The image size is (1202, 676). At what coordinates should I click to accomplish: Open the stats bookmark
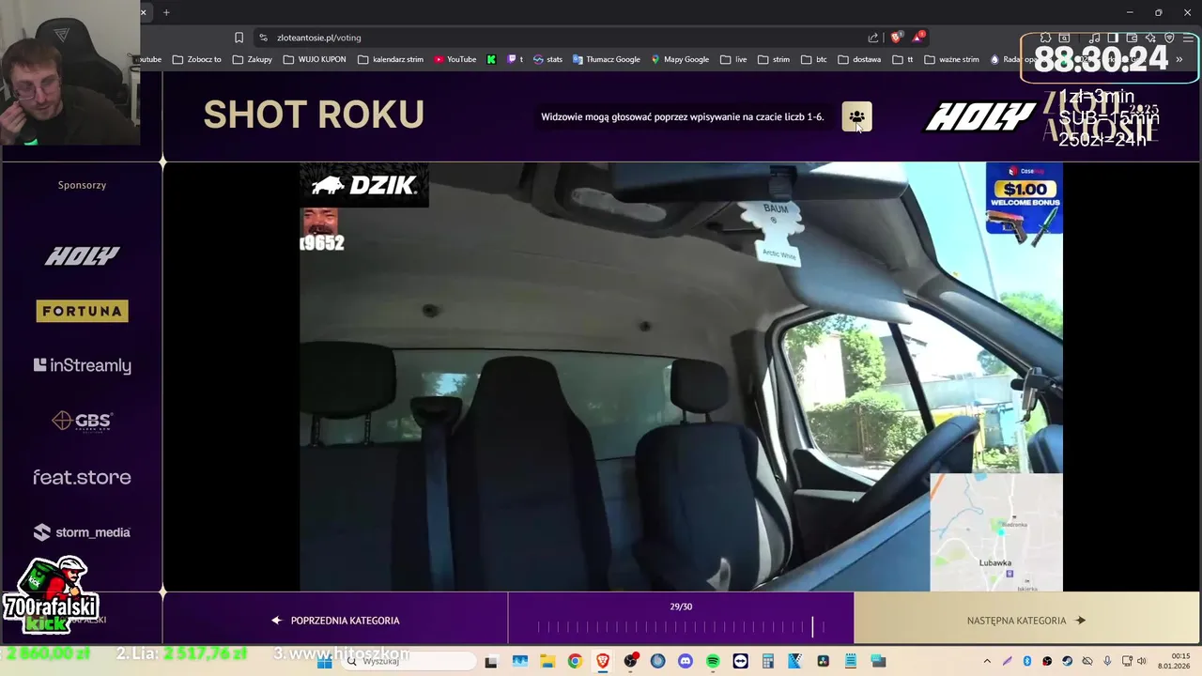pyautogui.click(x=547, y=59)
